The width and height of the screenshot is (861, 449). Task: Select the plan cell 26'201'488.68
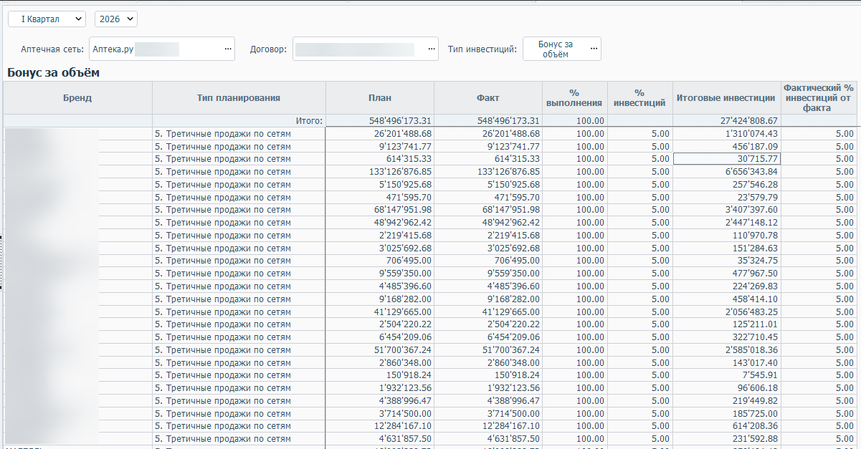click(x=380, y=134)
